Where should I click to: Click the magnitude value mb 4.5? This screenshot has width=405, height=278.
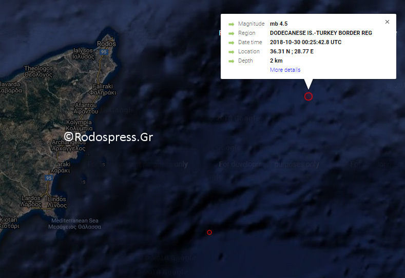pyautogui.click(x=279, y=24)
